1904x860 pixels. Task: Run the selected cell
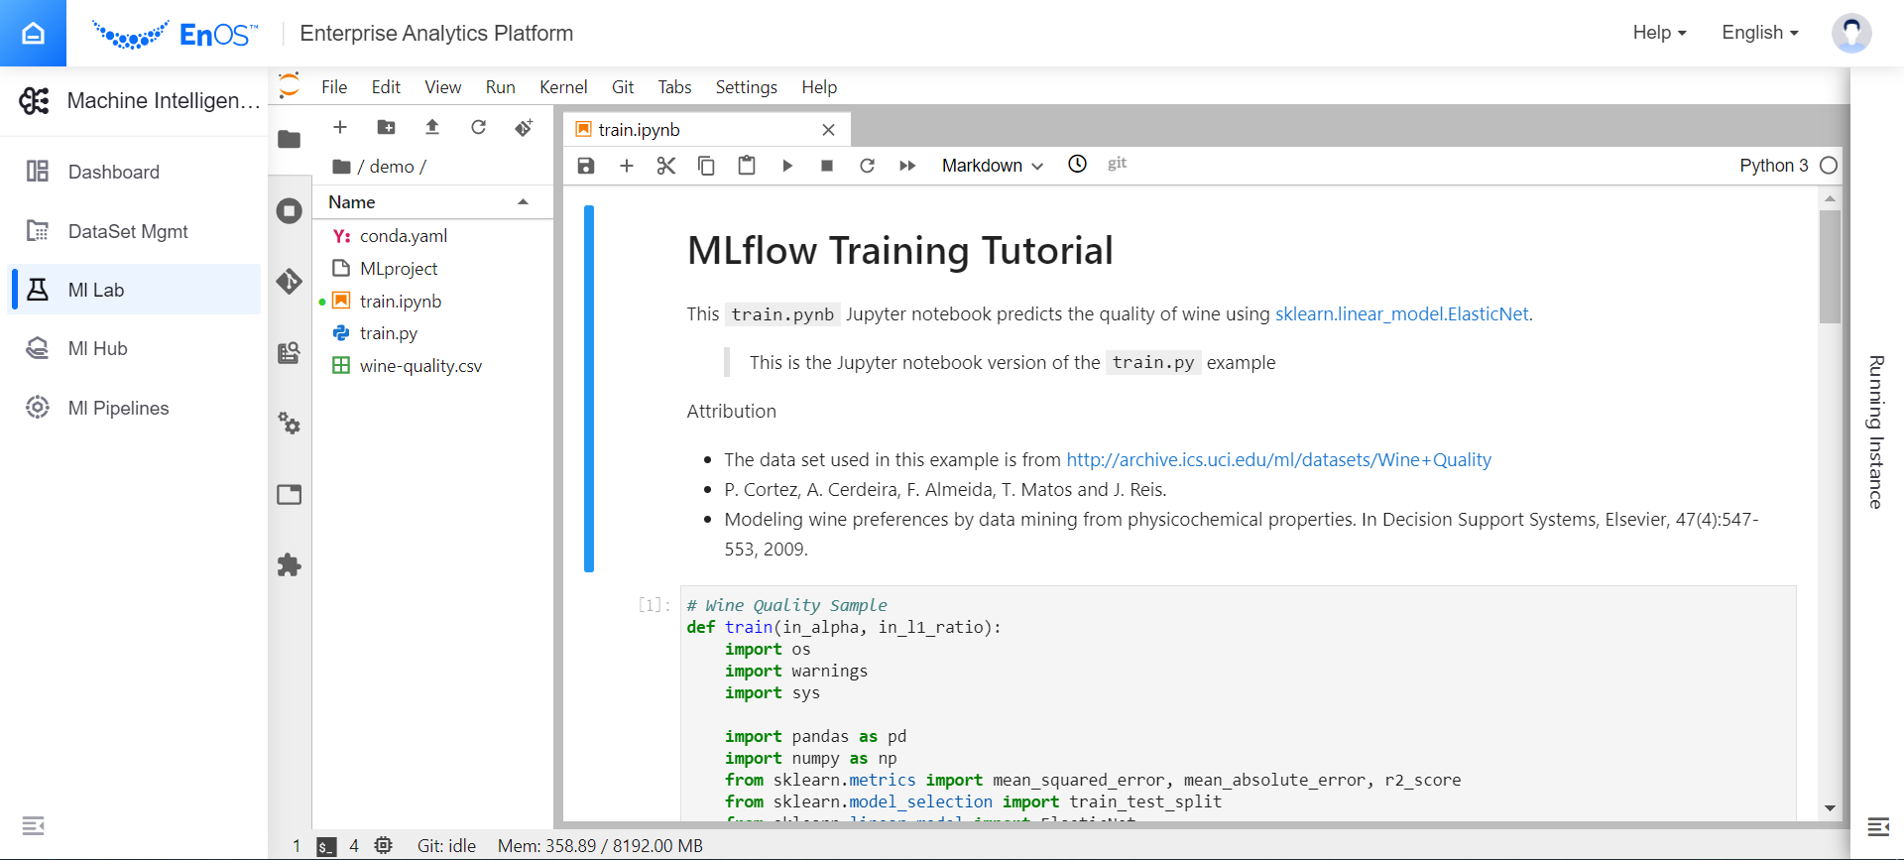787,166
